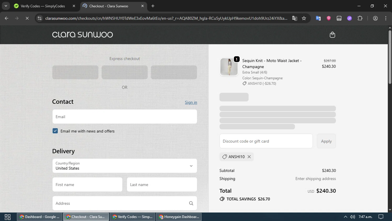Click the address bar URL

click(166, 18)
